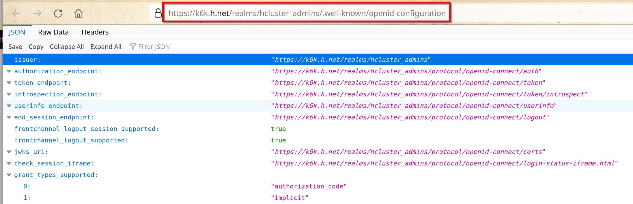Toggle the arrow next to token_endpoint
The image size is (633, 204).
pyautogui.click(x=9, y=83)
